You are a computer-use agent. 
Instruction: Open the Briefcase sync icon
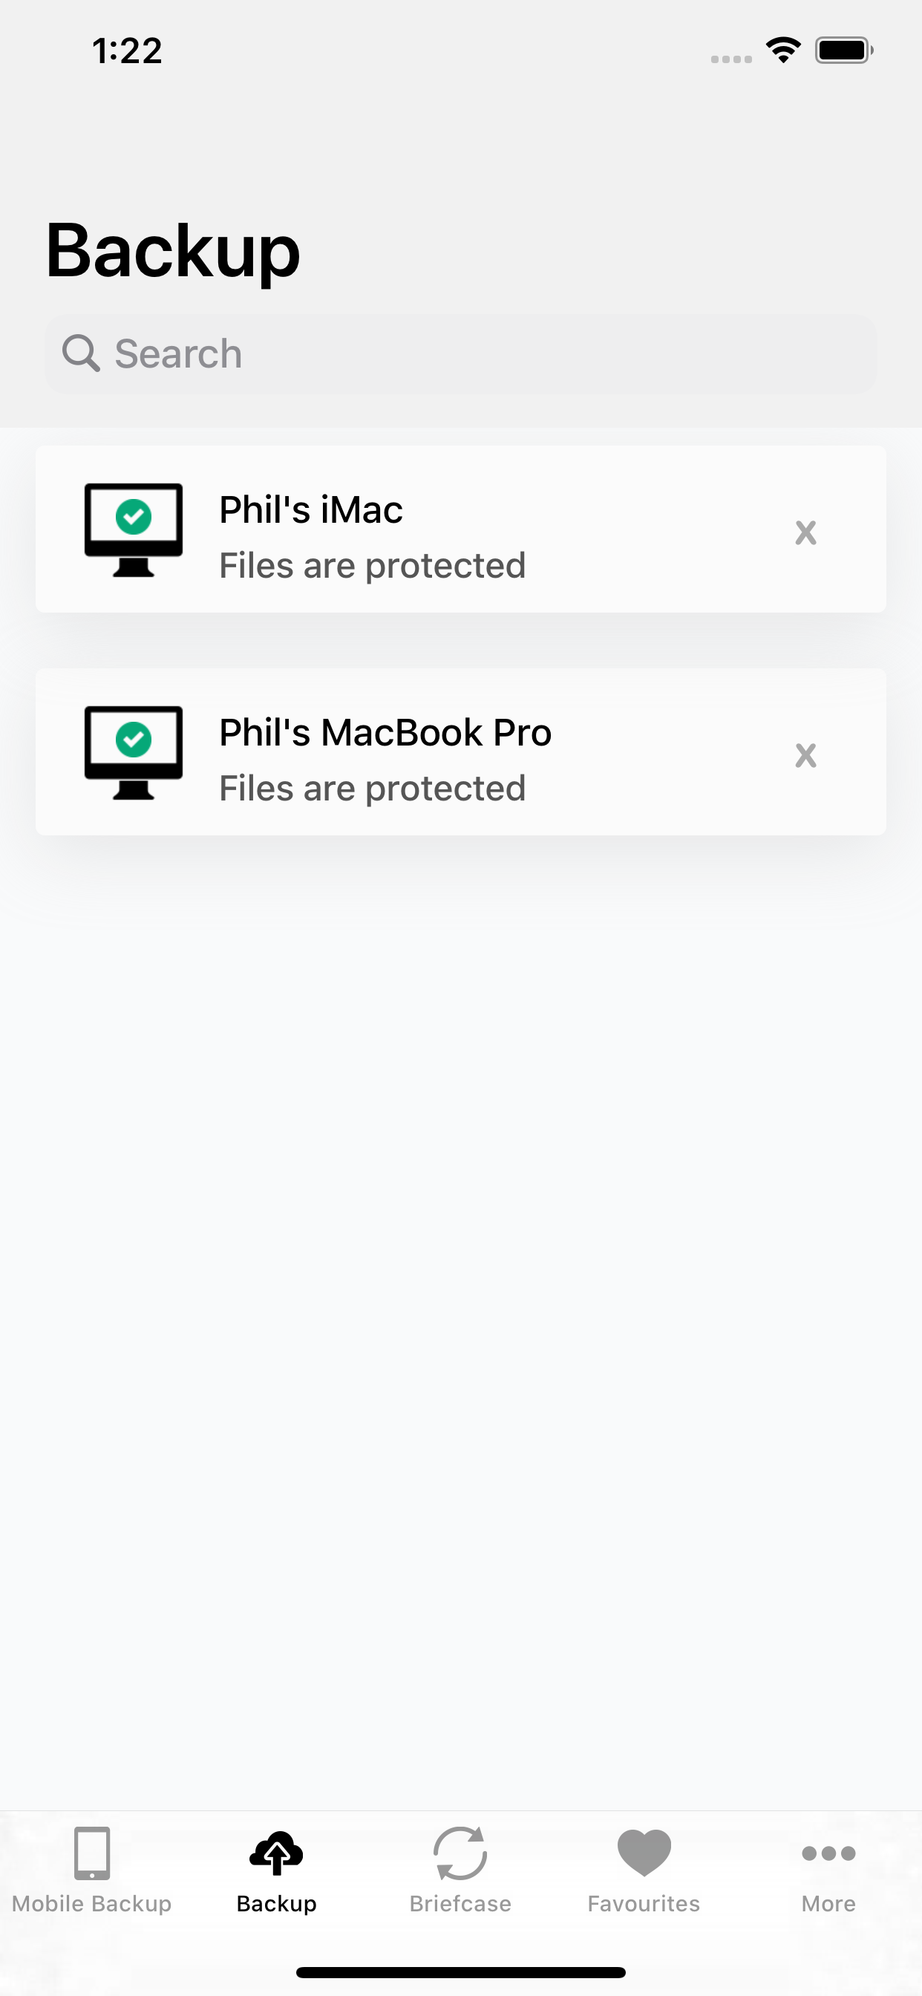(x=460, y=1853)
